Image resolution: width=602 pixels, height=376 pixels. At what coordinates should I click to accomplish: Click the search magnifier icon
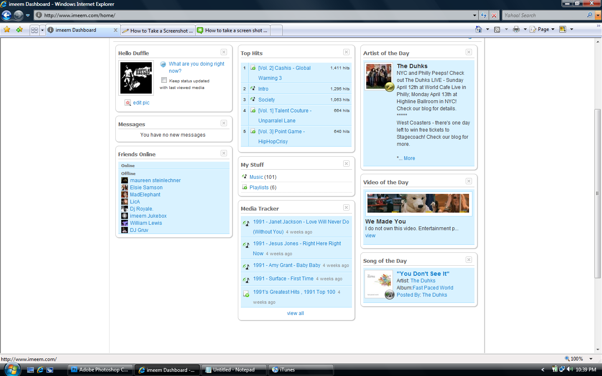click(x=590, y=15)
